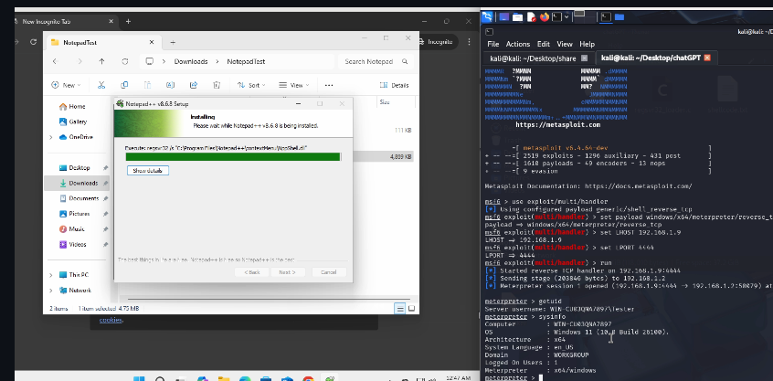Expand the Network tree node
The width and height of the screenshot is (773, 381).
pyautogui.click(x=51, y=291)
